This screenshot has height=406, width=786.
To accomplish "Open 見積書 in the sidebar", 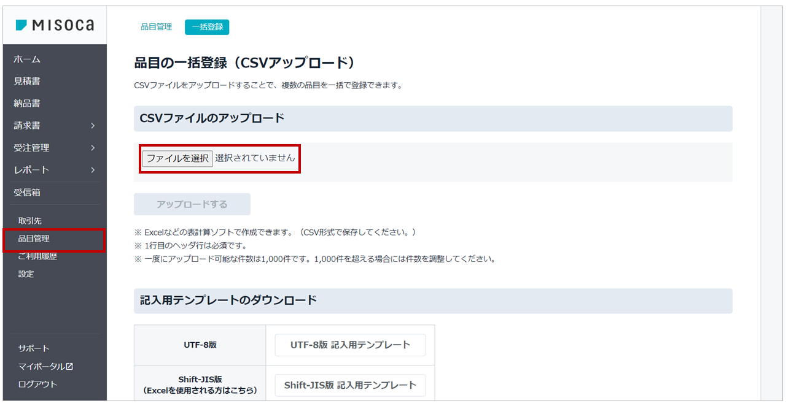I will tap(27, 82).
